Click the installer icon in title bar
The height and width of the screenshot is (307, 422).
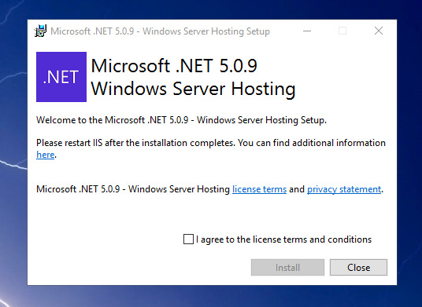click(40, 31)
